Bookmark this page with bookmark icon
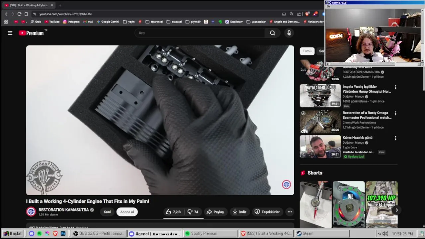The height and width of the screenshot is (239, 425). (x=26, y=14)
